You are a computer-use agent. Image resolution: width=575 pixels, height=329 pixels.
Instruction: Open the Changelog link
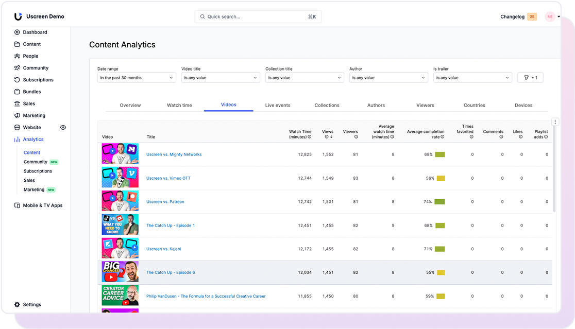coord(512,17)
